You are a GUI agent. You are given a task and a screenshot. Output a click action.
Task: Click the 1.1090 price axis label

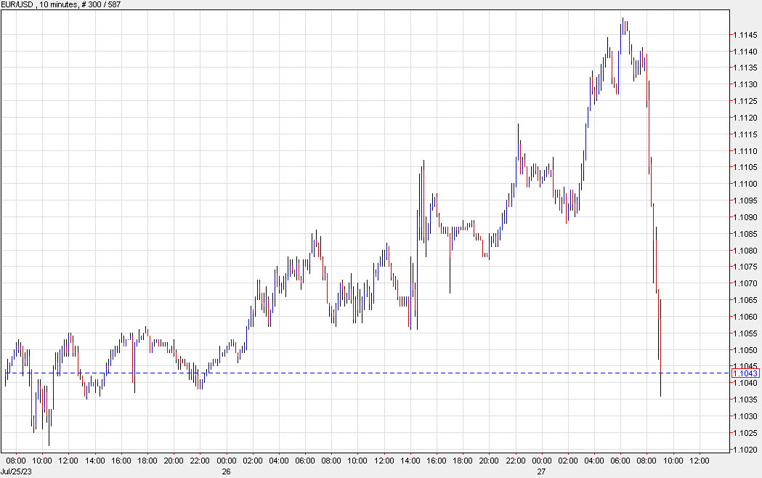click(x=745, y=217)
